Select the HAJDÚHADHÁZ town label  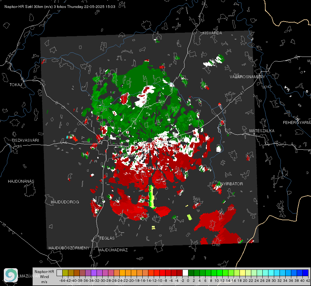point(113,250)
